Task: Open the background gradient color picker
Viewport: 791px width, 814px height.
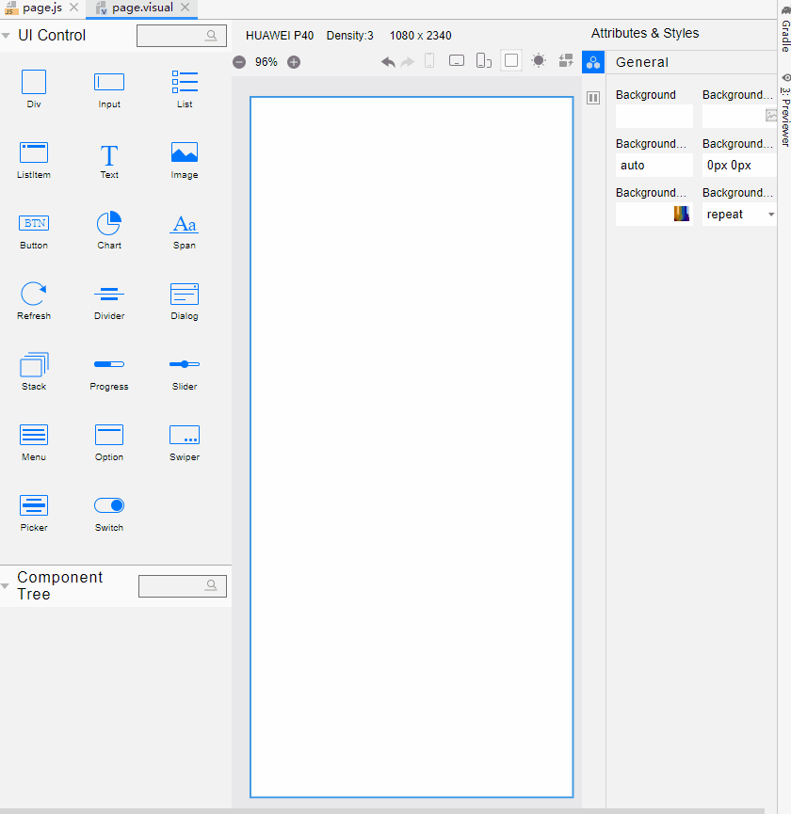Action: [x=682, y=214]
